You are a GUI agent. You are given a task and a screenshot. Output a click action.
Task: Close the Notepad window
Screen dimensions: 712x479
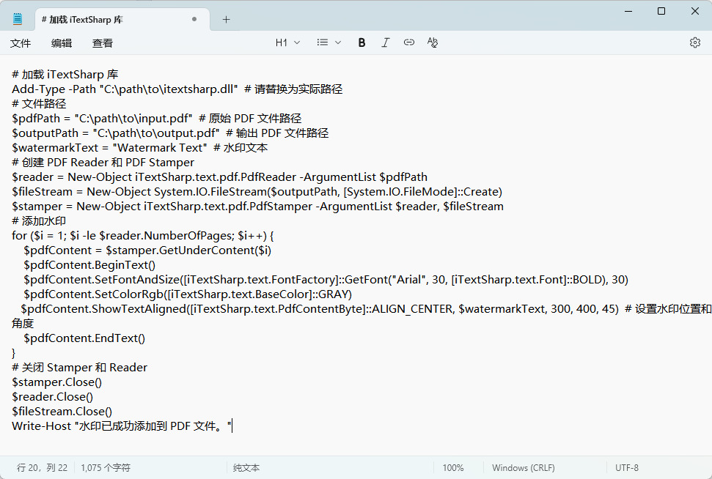point(694,11)
